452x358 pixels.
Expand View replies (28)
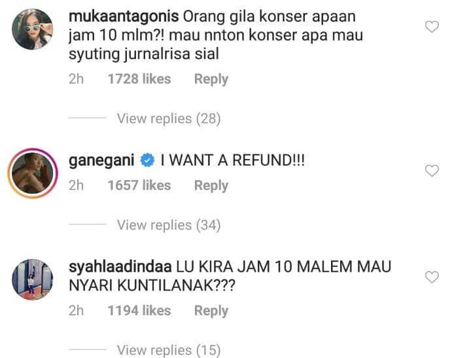(169, 118)
